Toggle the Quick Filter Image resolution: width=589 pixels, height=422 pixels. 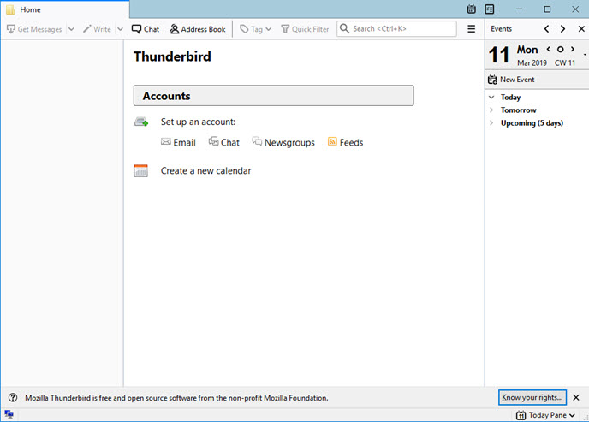click(305, 29)
